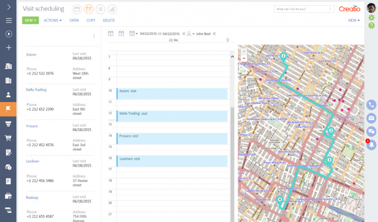Open the green help question mark icon
This screenshot has width=378, height=222.
coord(372,25)
